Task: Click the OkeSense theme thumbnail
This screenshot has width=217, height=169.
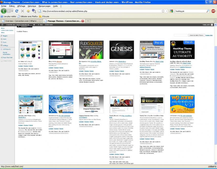Action: point(61,104)
